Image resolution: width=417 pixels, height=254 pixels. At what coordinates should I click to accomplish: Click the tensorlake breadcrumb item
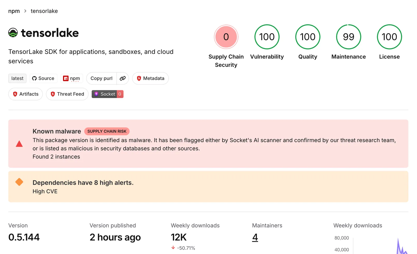pyautogui.click(x=44, y=11)
